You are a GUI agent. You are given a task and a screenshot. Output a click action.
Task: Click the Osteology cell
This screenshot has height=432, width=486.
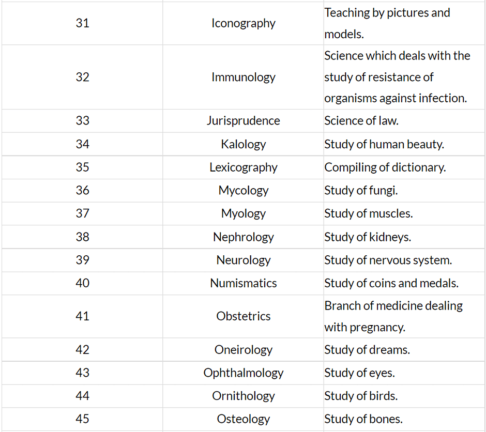[x=243, y=419]
